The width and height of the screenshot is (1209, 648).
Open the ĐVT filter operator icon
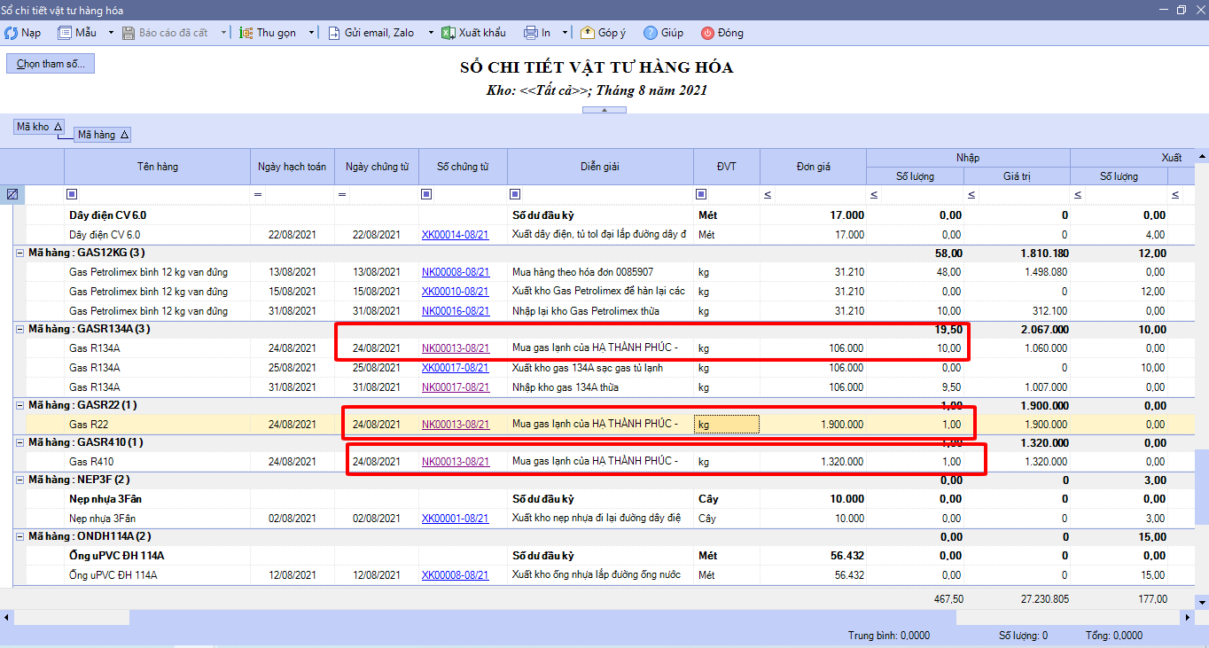pos(701,194)
